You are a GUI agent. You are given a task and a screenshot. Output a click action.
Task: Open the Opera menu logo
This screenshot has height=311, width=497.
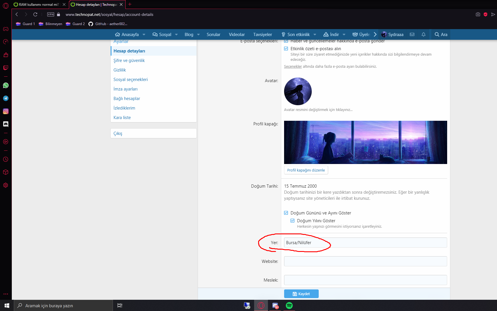(6, 5)
